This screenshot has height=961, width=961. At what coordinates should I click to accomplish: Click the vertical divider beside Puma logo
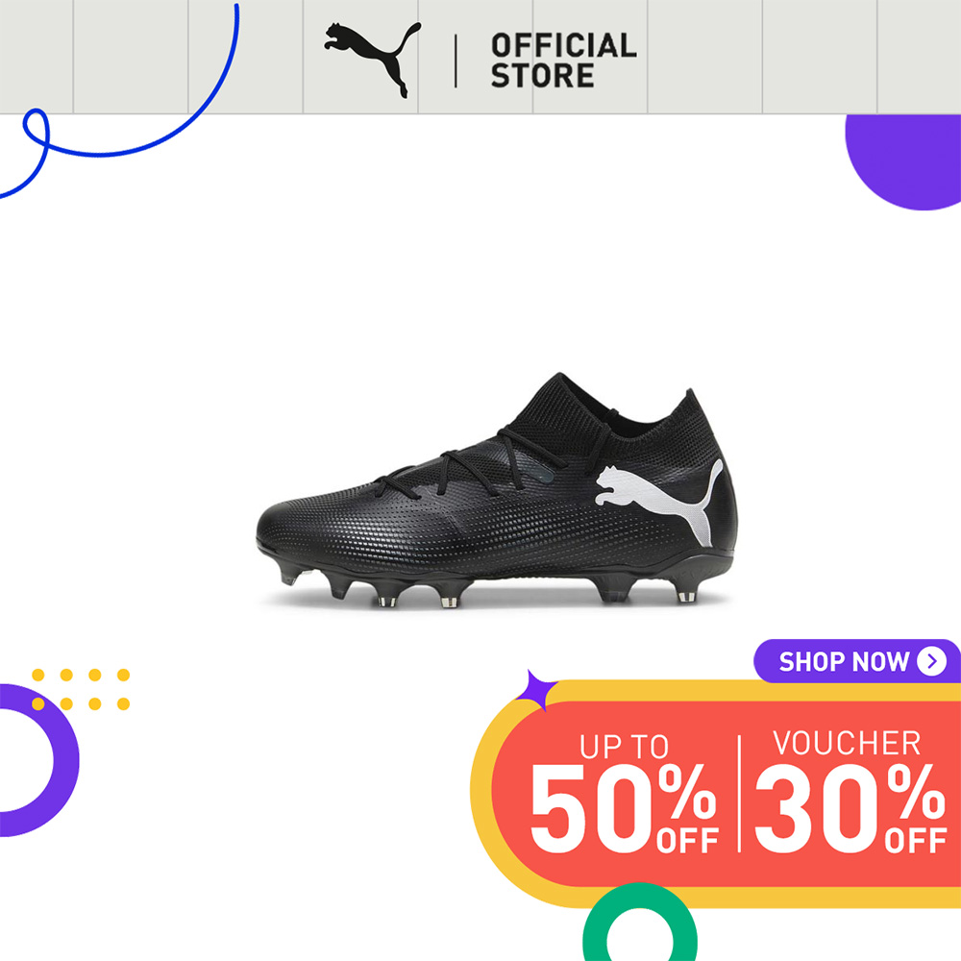[x=456, y=61]
